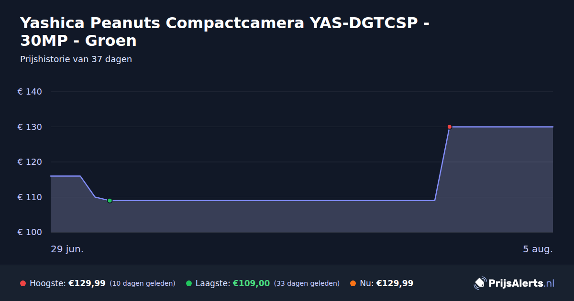Click the € 100 axis label

[x=30, y=232]
